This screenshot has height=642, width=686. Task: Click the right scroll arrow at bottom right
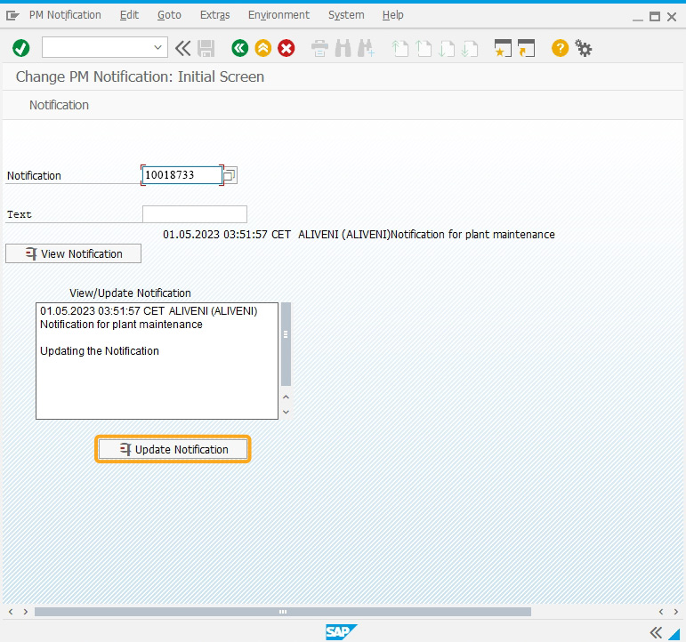coord(676,612)
